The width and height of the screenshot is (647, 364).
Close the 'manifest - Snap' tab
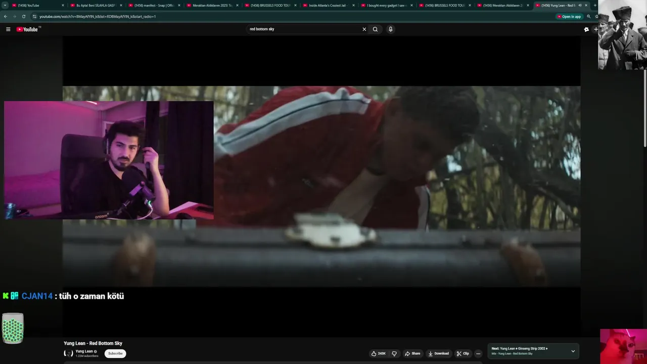pos(179,5)
